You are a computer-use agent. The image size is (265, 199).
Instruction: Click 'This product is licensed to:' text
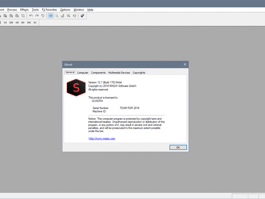pos(103,98)
